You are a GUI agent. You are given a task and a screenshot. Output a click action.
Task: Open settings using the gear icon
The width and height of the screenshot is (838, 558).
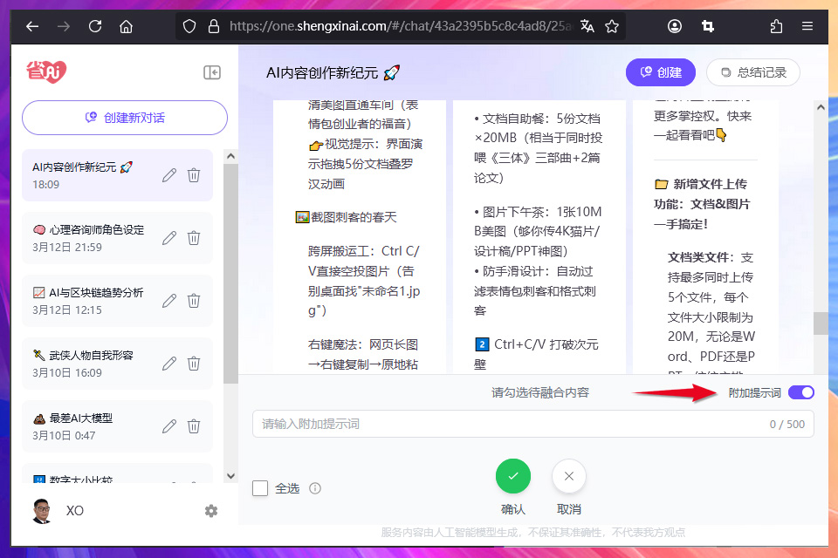click(211, 511)
